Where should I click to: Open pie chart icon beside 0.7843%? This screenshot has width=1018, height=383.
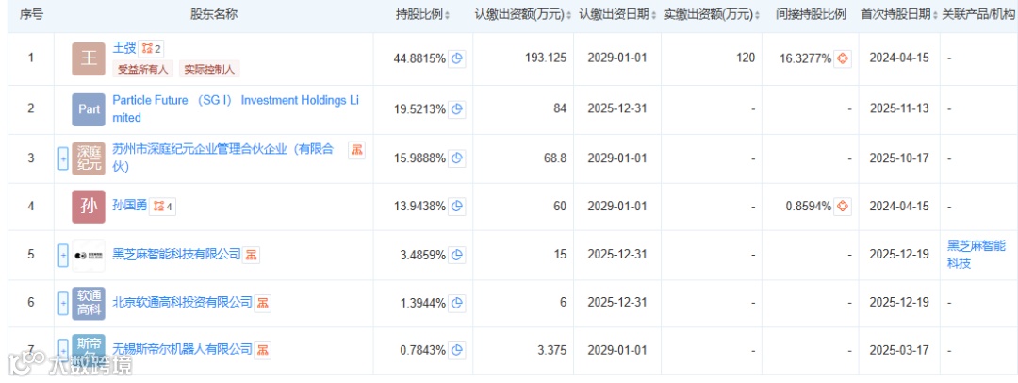point(458,351)
